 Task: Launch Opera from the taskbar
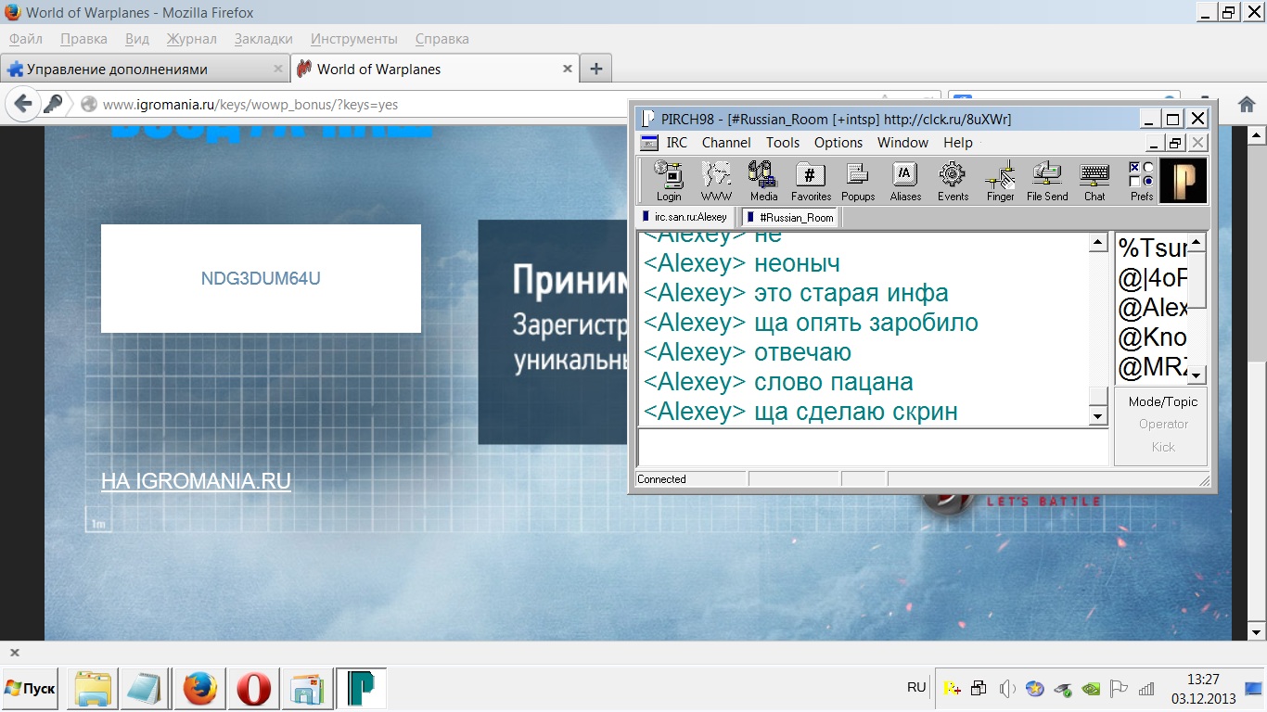pyautogui.click(x=253, y=689)
